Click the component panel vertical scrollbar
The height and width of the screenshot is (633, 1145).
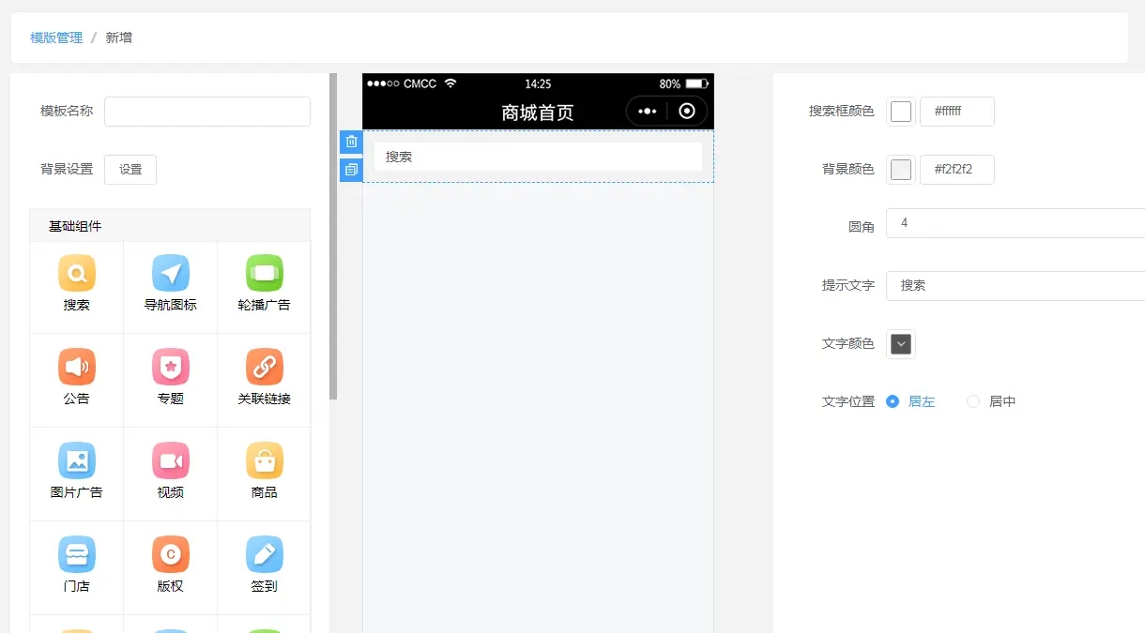click(333, 236)
